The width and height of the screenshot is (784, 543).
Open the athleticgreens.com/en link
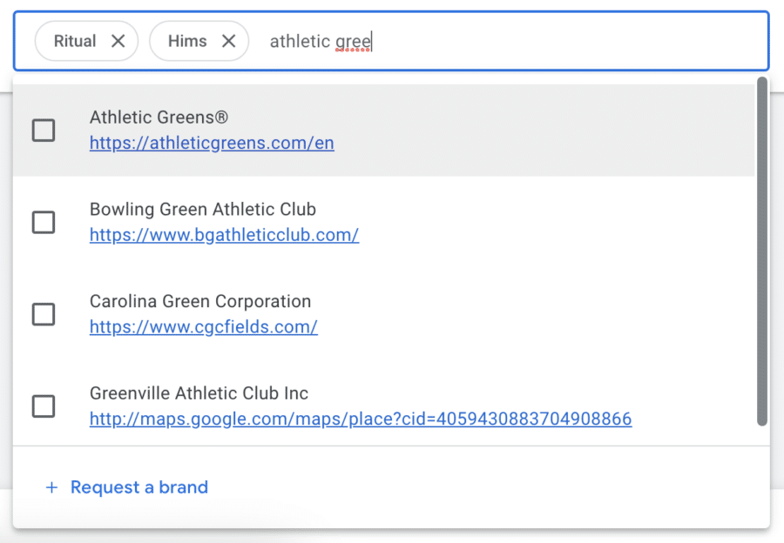point(212,144)
